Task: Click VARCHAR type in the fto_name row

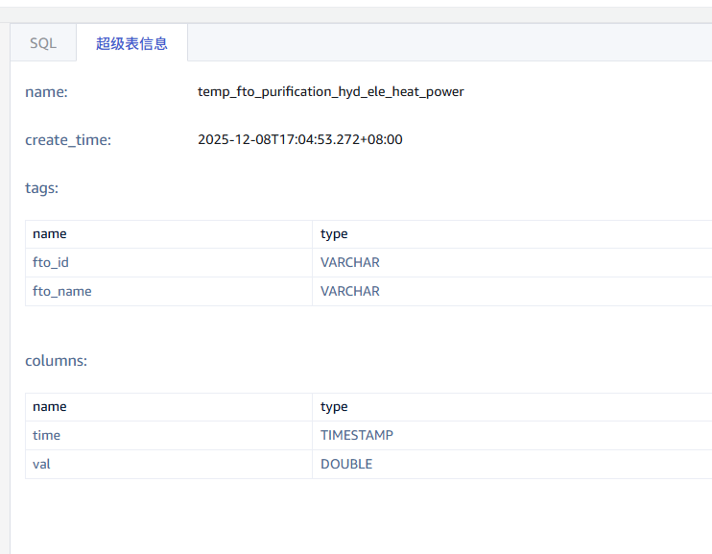Action: (350, 291)
